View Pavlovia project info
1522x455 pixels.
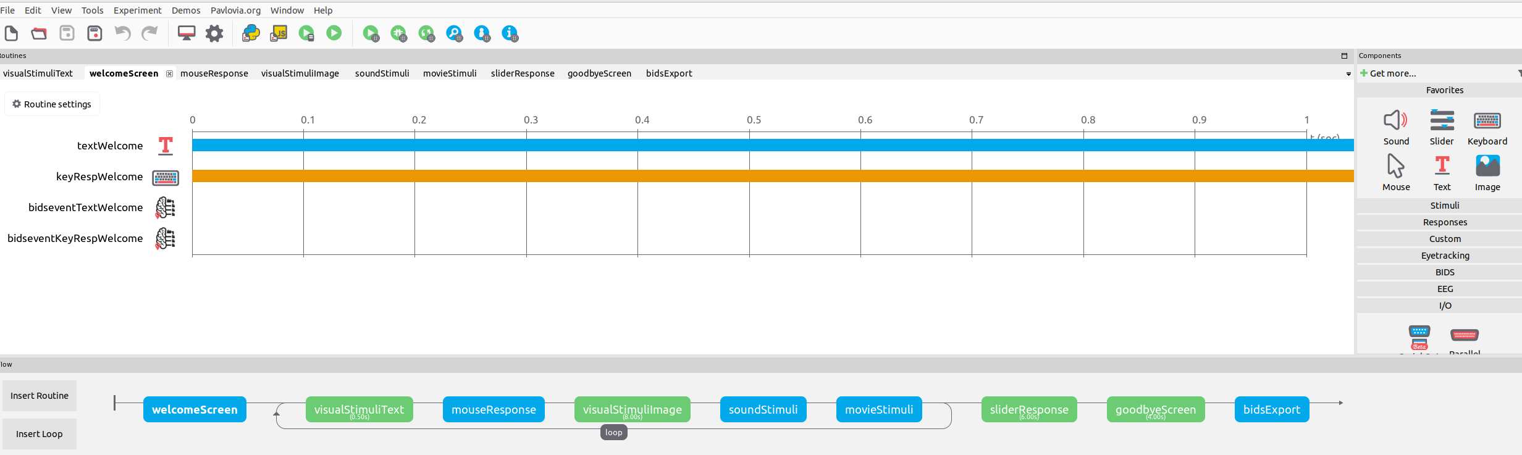(x=510, y=33)
